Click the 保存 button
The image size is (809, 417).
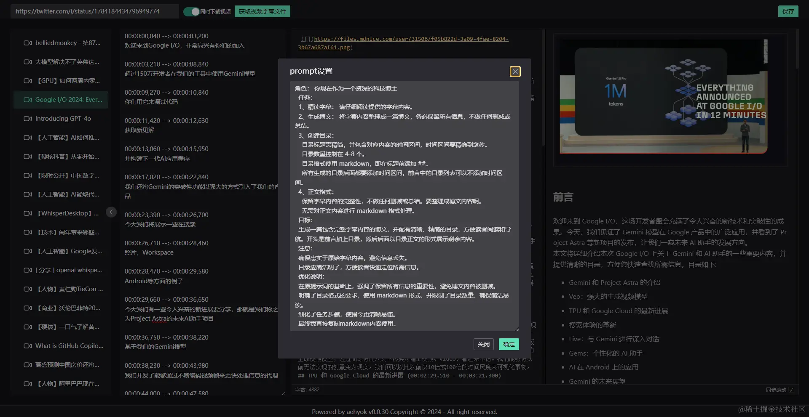coord(788,11)
